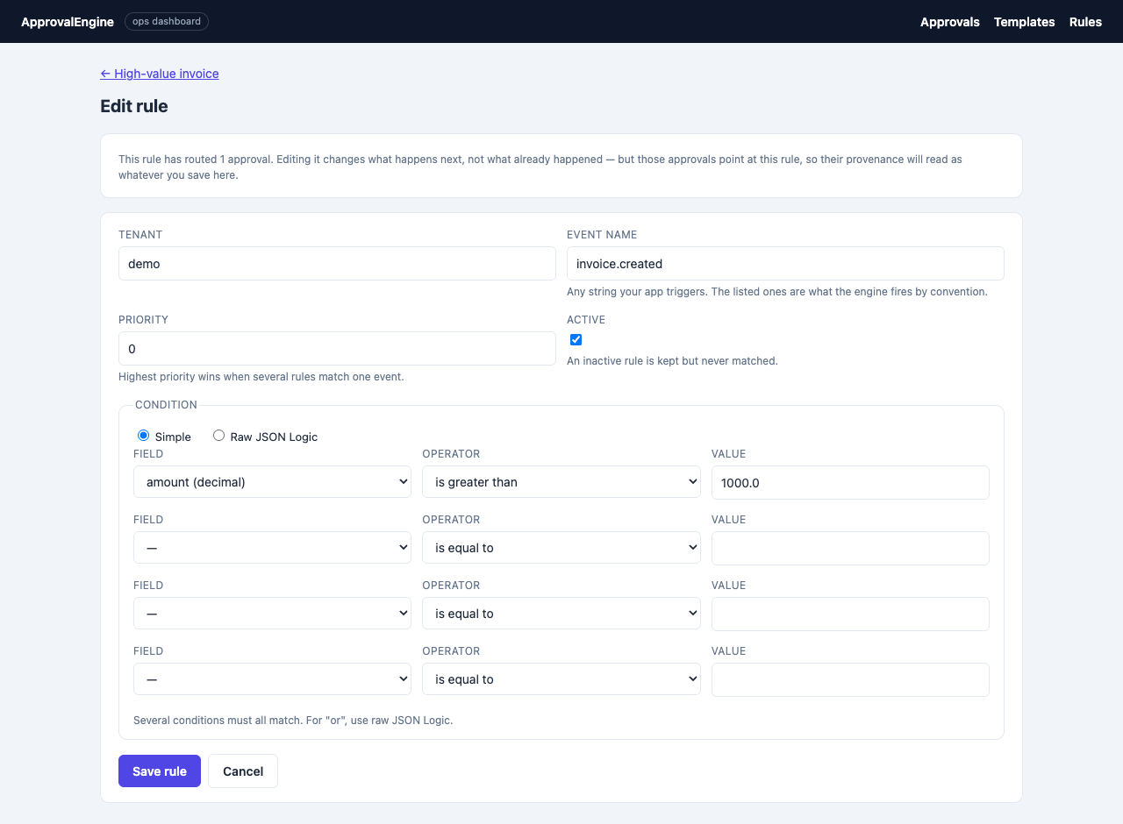Click the PRIORITY label

point(143,320)
